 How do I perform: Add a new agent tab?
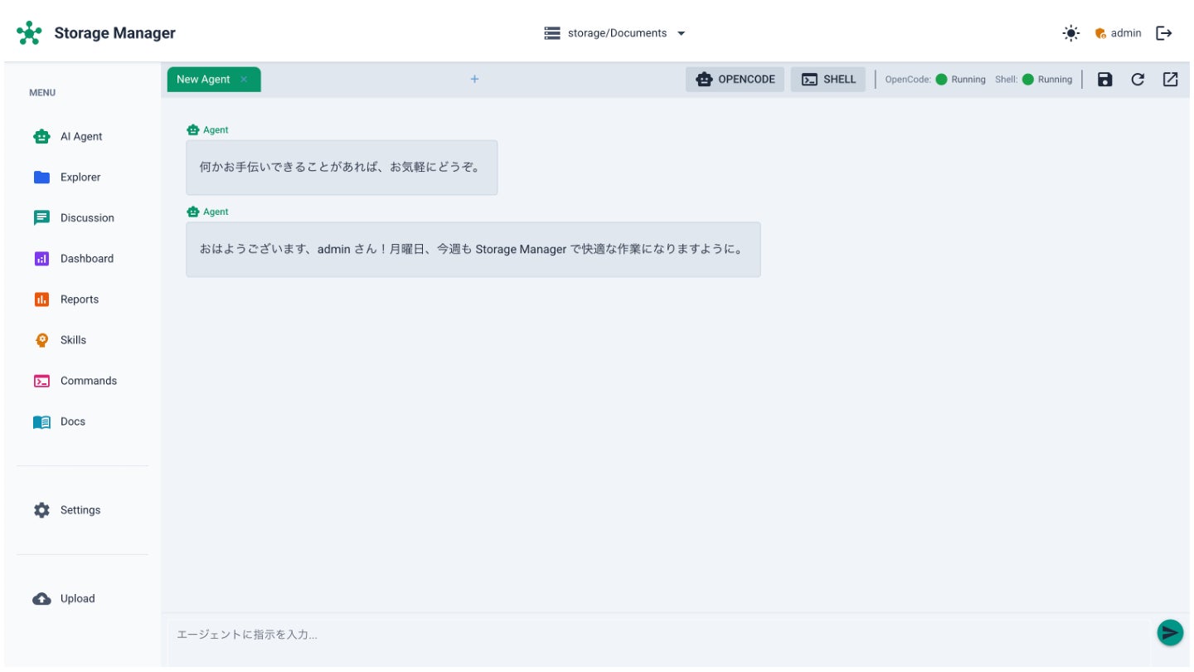tap(474, 80)
